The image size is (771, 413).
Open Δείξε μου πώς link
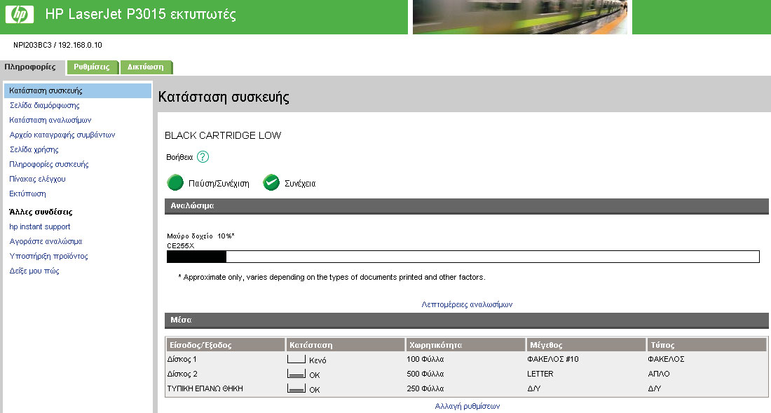click(34, 271)
